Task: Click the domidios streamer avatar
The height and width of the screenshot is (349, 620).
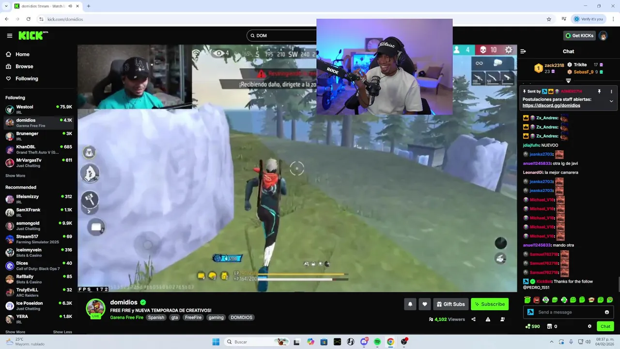Action: pos(96,308)
